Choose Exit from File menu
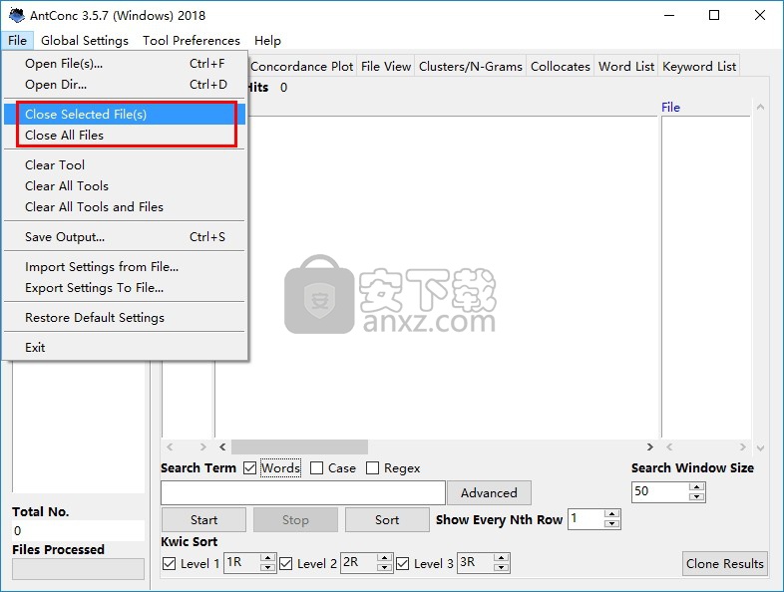The height and width of the screenshot is (592, 784). (x=125, y=347)
